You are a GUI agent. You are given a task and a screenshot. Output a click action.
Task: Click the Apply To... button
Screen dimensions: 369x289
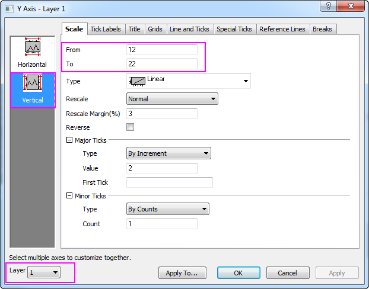(182, 273)
